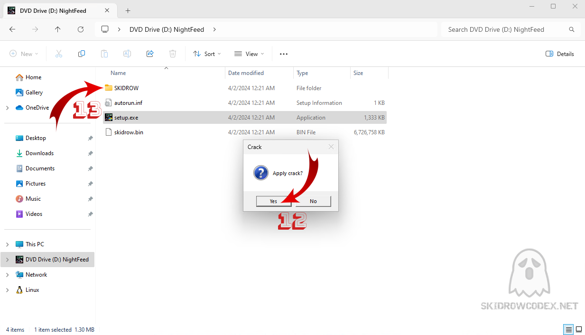Select the skidrow.bin file
This screenshot has height=335, width=585.
coord(244,132)
